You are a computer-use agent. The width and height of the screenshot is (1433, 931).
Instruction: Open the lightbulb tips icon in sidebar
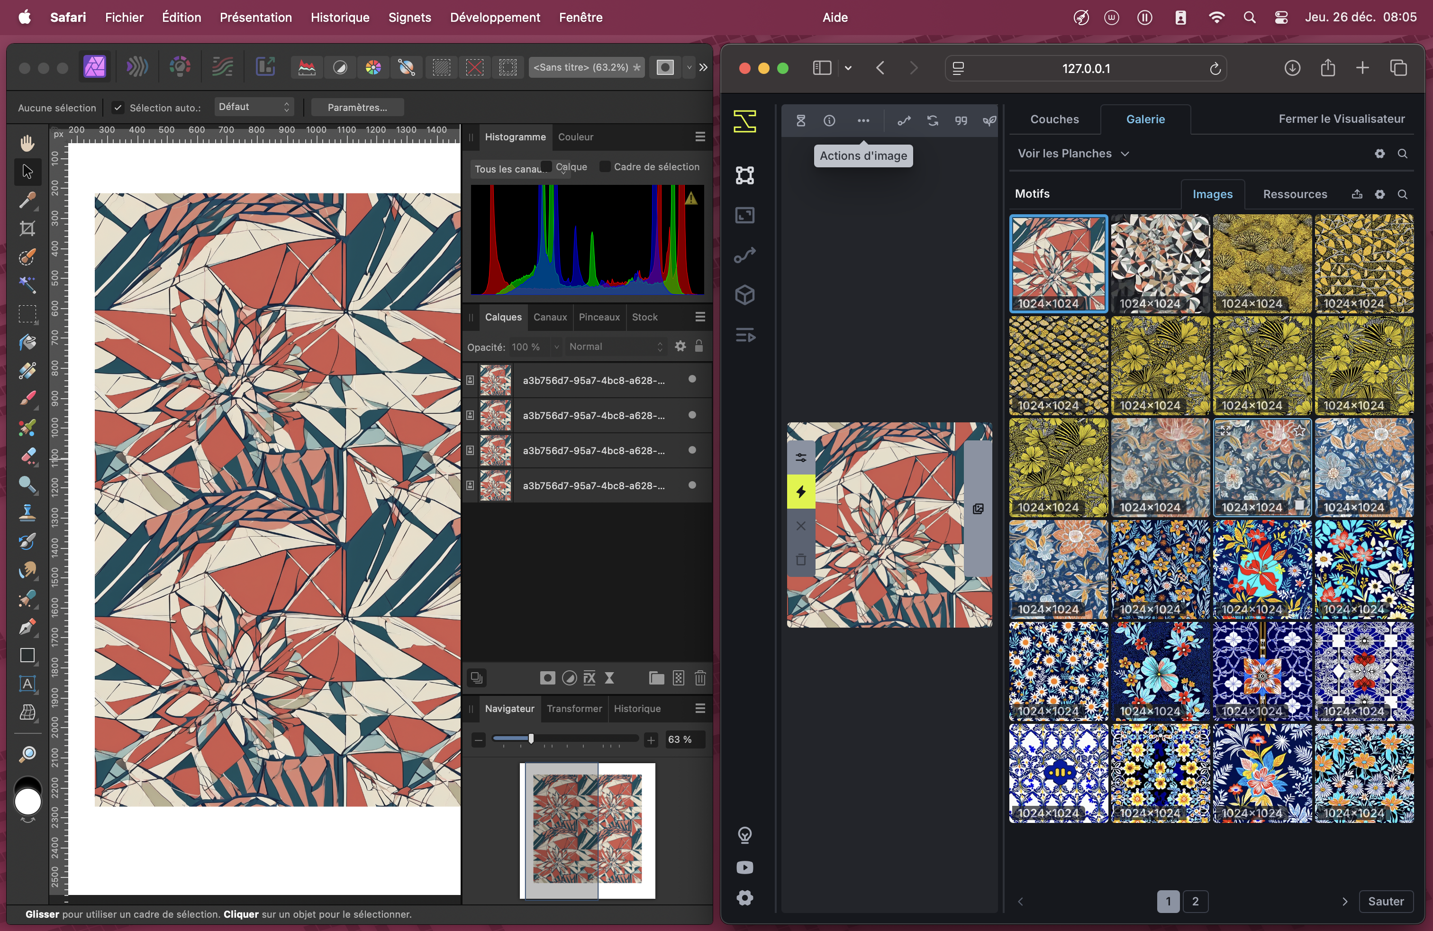[x=745, y=835]
